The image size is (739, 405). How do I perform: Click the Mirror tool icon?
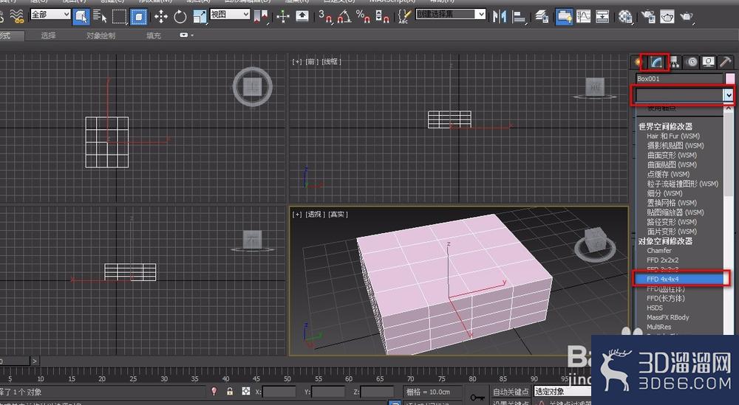[499, 17]
